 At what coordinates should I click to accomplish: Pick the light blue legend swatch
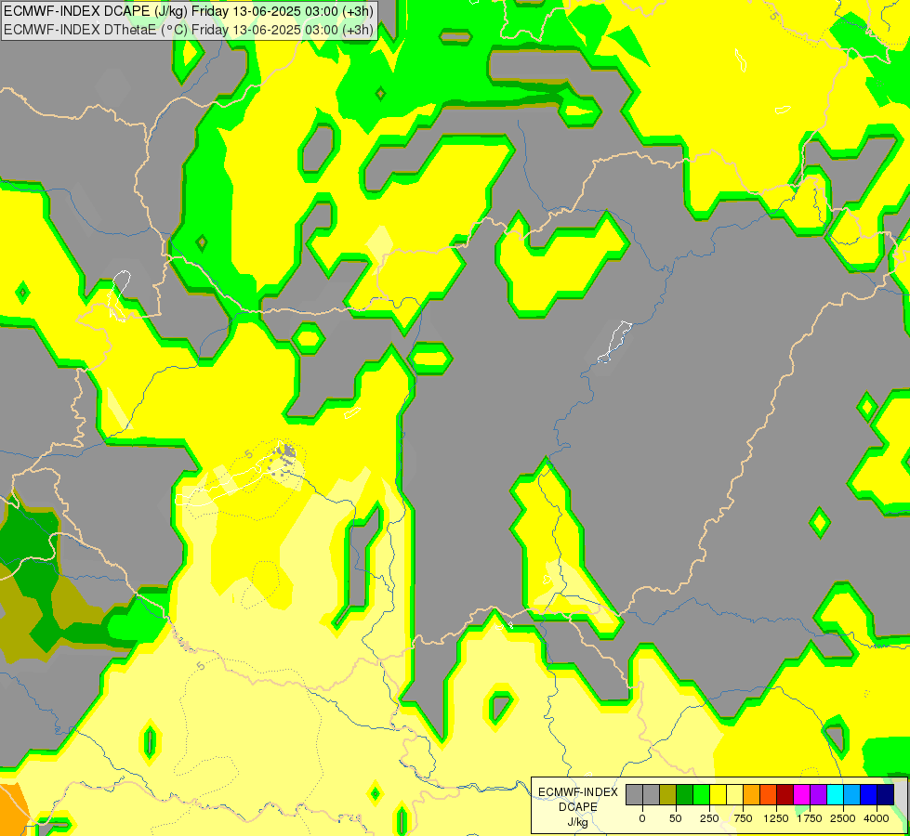point(852,794)
